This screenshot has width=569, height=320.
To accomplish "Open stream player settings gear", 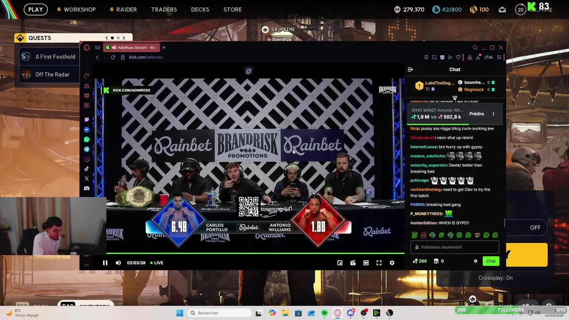I will [x=392, y=263].
